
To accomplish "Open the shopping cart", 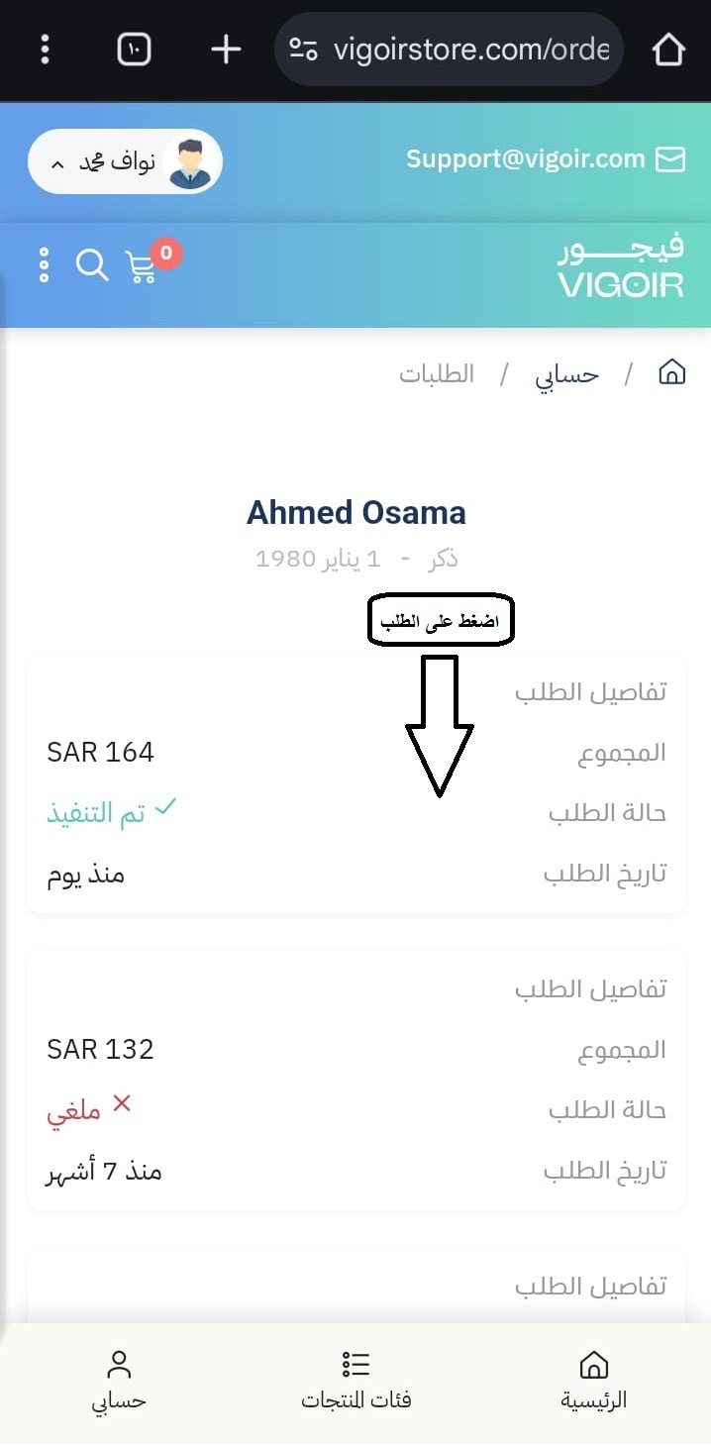I will tap(142, 267).
